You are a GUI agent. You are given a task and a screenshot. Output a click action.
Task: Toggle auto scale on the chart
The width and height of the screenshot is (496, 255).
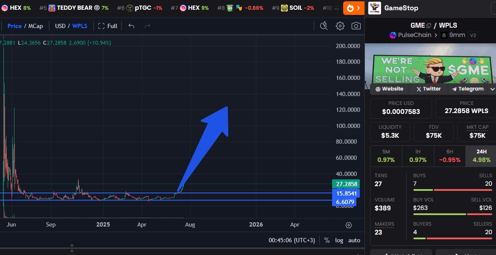pyautogui.click(x=354, y=240)
